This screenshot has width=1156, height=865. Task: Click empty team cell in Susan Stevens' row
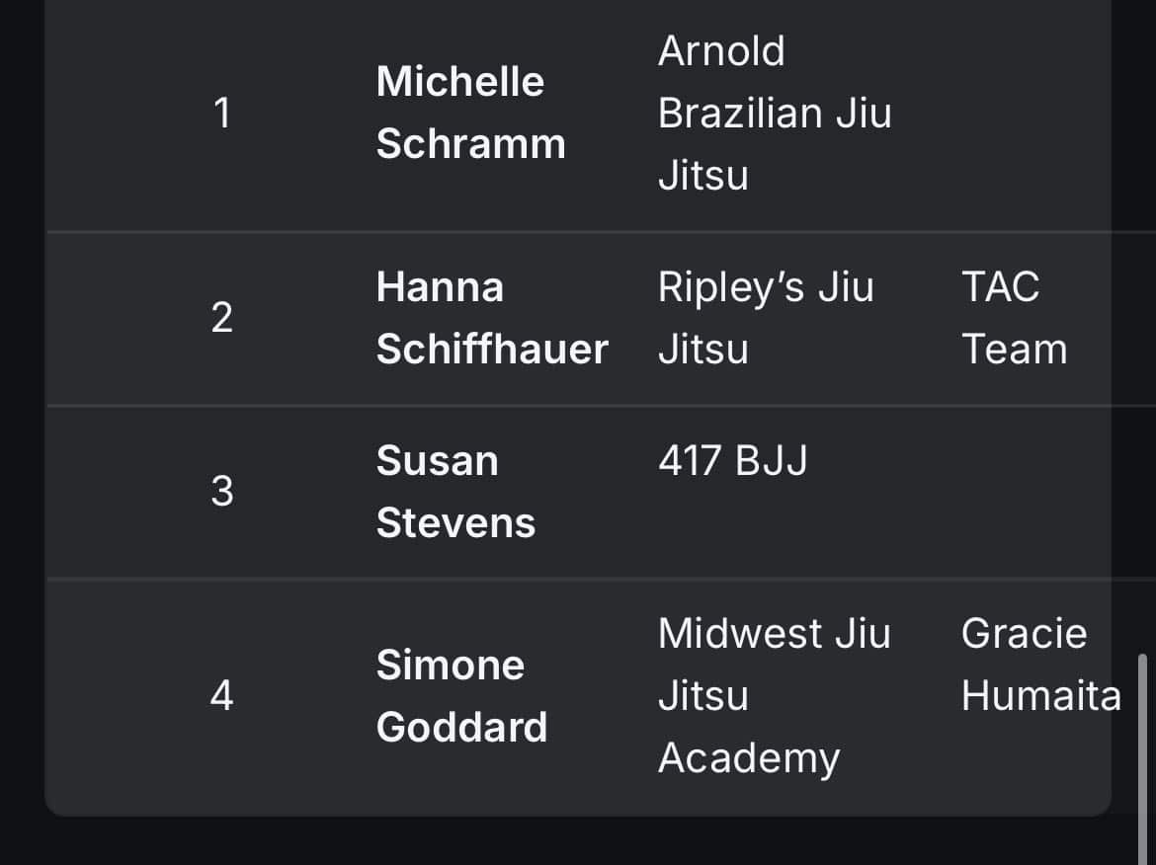(x=1028, y=492)
